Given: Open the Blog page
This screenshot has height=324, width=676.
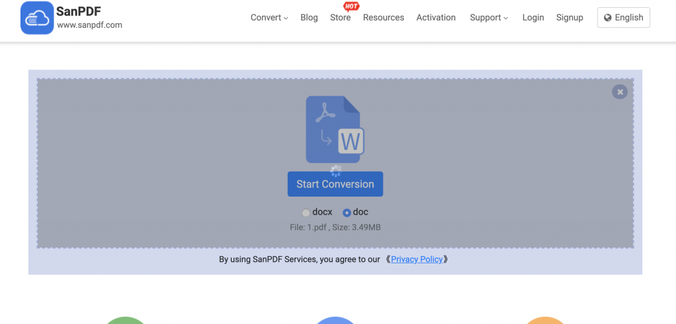Looking at the screenshot, I should 309,18.
